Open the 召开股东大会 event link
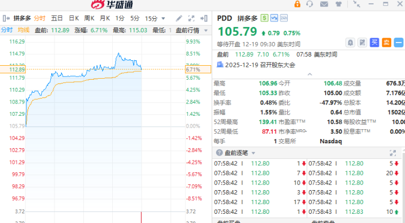Viewport: 405px width, 223px height. [x=256, y=64]
